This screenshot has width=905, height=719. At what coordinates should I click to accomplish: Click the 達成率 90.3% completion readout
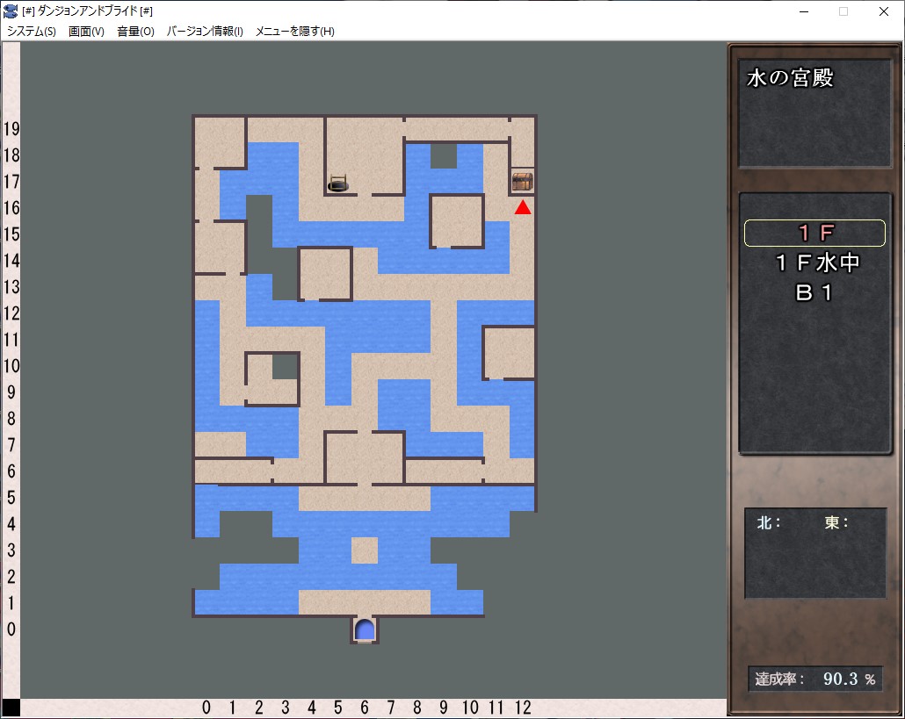coord(815,679)
